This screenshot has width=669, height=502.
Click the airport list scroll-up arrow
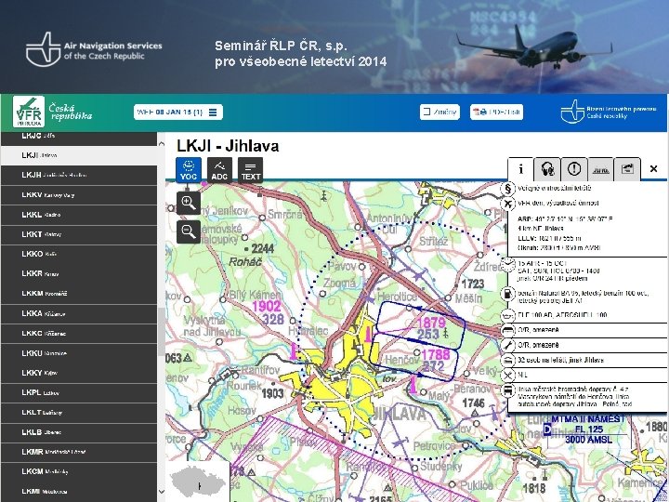coord(162,144)
